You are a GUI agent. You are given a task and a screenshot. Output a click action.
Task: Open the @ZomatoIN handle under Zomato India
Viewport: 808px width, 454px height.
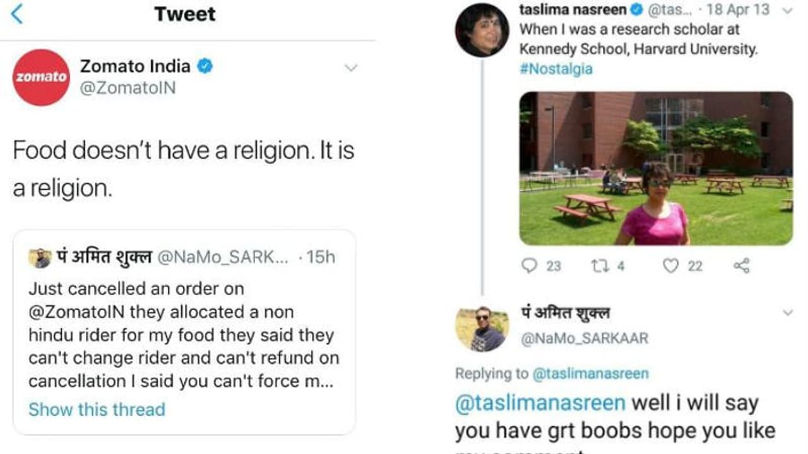point(128,88)
